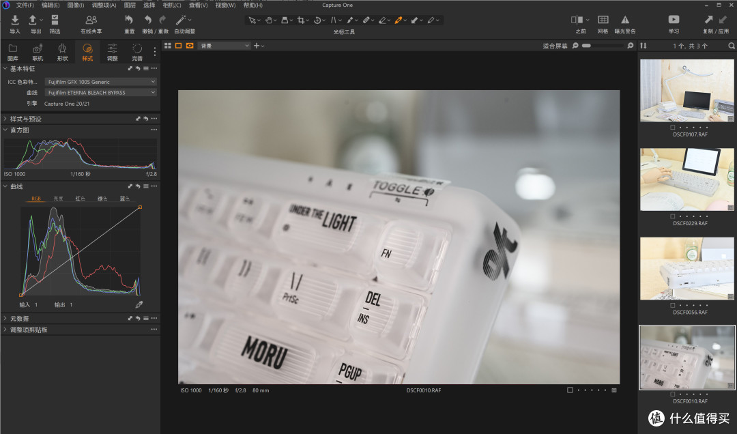Switch to Tethering (联机) tool tab
The height and width of the screenshot is (434, 737).
tap(38, 52)
